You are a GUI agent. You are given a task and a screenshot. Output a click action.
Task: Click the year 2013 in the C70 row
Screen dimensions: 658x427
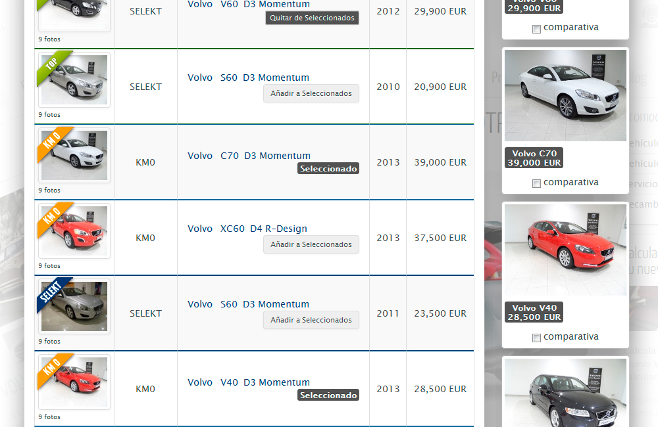tap(388, 162)
